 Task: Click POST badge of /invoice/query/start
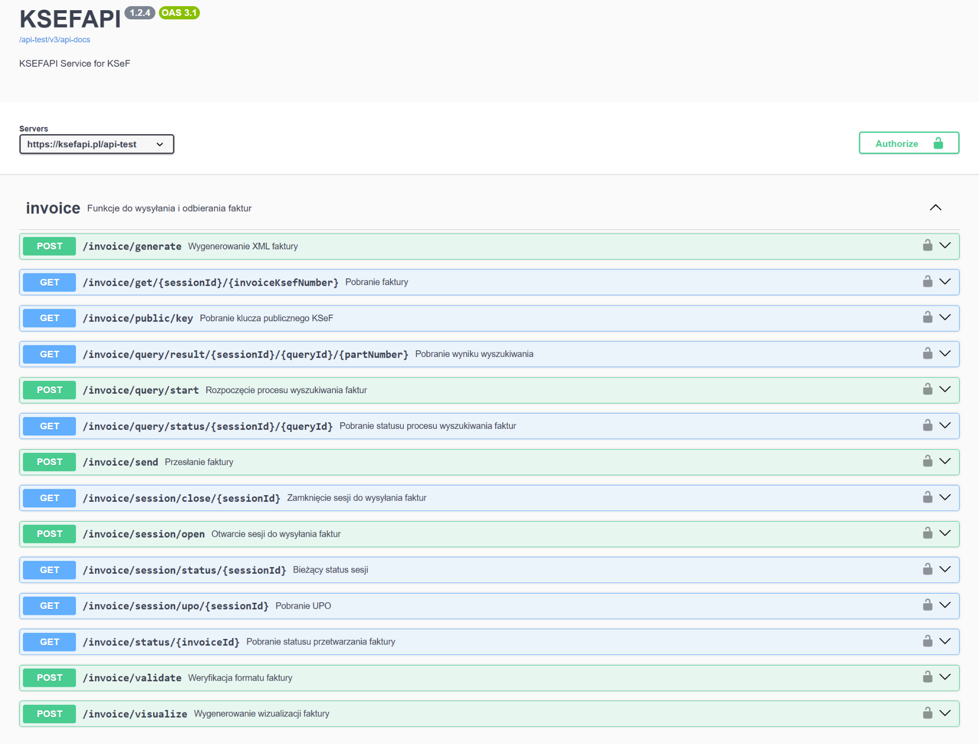point(49,390)
